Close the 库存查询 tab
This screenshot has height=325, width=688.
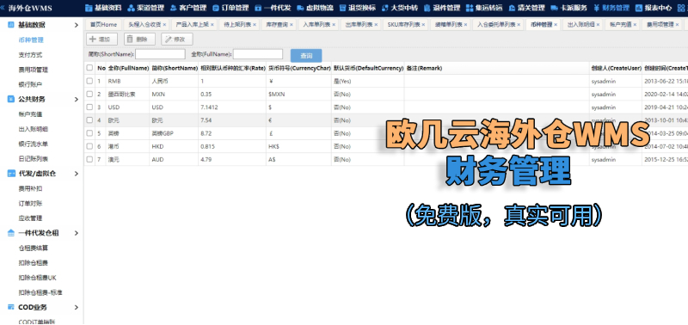pos(292,25)
